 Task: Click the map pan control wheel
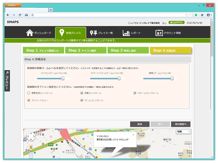[31, 137]
